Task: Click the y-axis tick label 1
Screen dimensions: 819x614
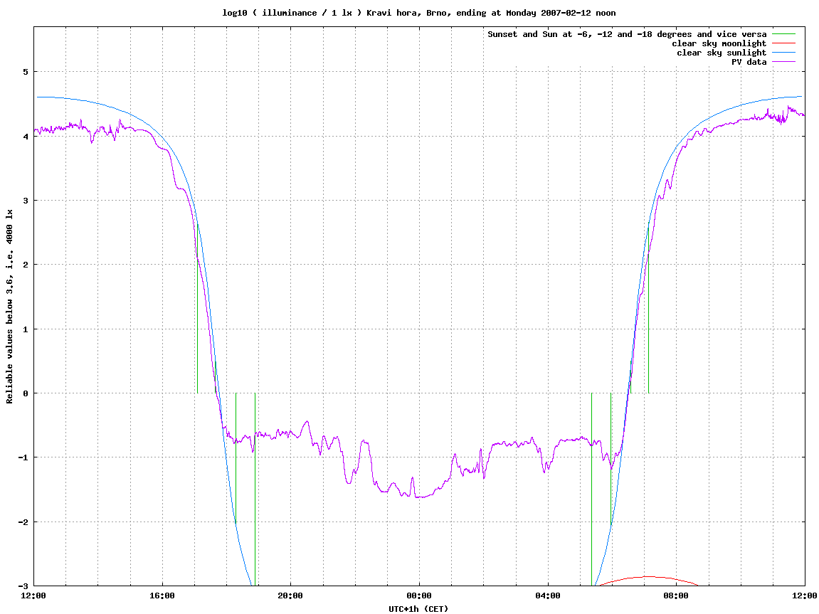Action: point(26,329)
